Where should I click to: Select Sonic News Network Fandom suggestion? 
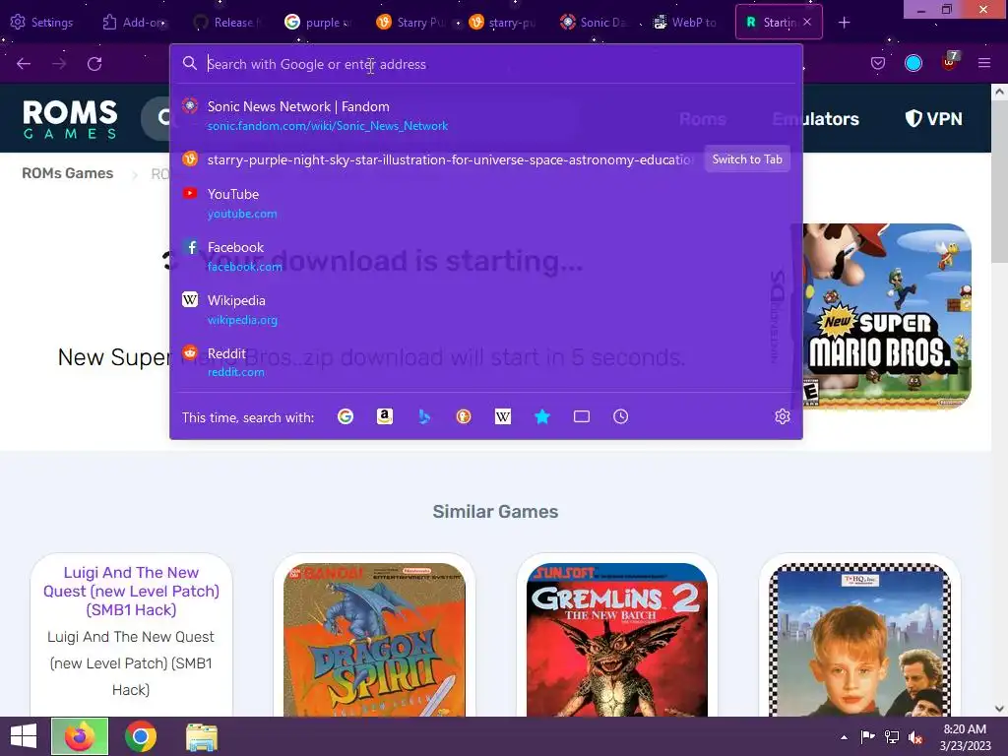486,116
